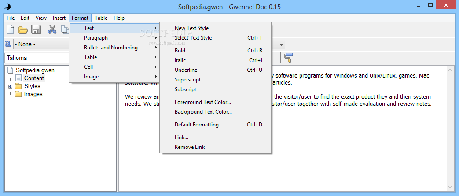Choose Link... menu entry
Image resolution: width=459 pixels, height=196 pixels.
coord(216,137)
